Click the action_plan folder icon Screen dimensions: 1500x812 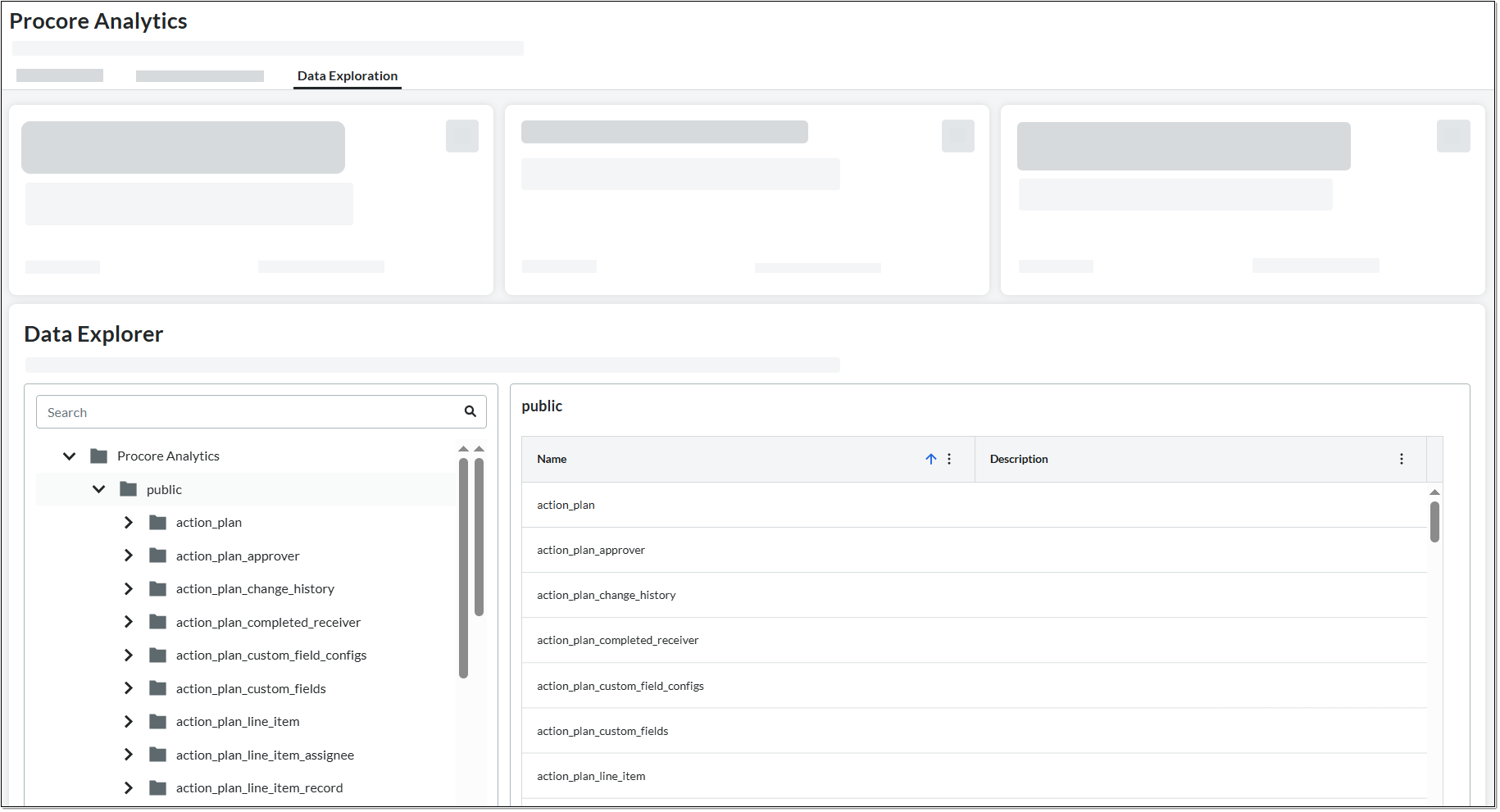pyautogui.click(x=158, y=522)
